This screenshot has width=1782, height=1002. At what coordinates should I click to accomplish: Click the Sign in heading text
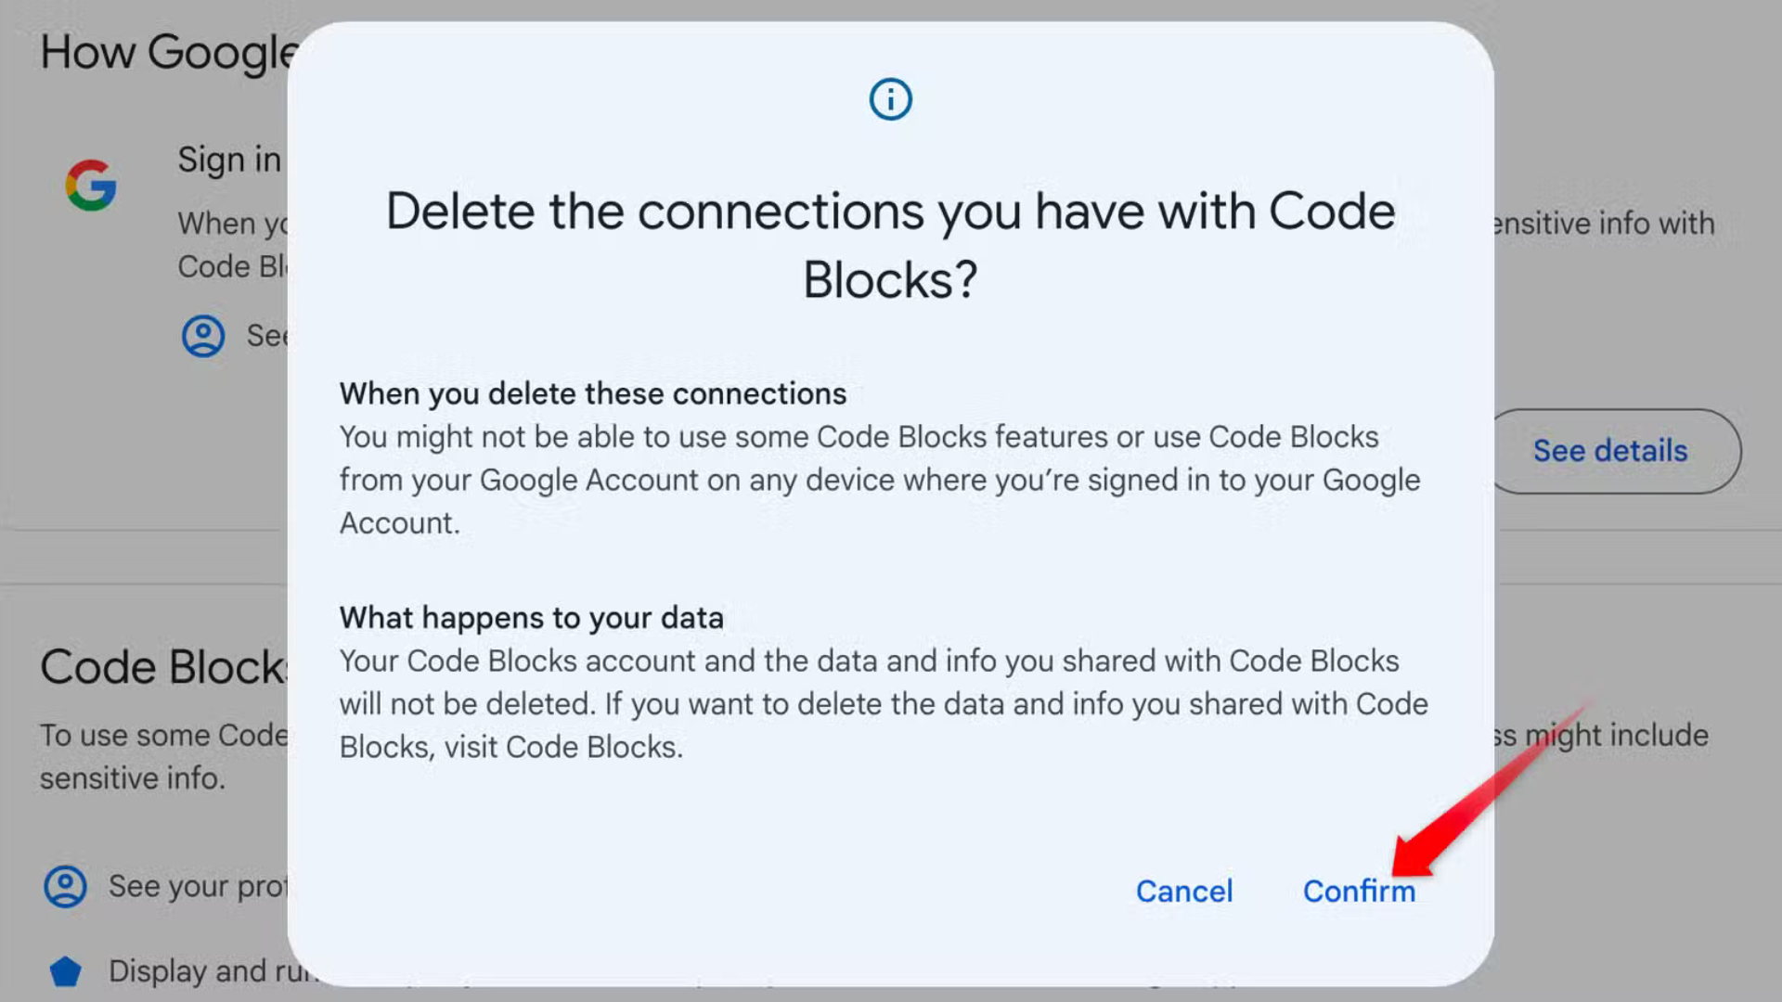point(228,160)
